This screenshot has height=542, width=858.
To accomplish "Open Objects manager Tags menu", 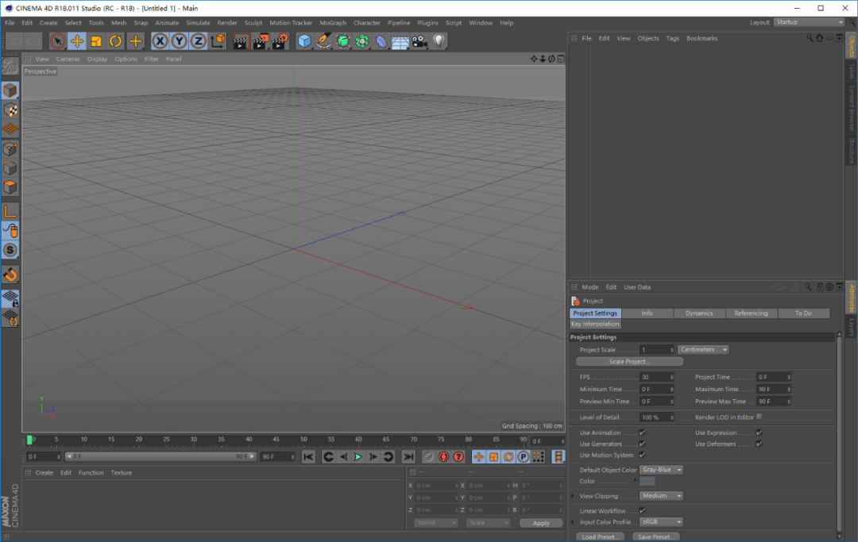I will click(673, 38).
